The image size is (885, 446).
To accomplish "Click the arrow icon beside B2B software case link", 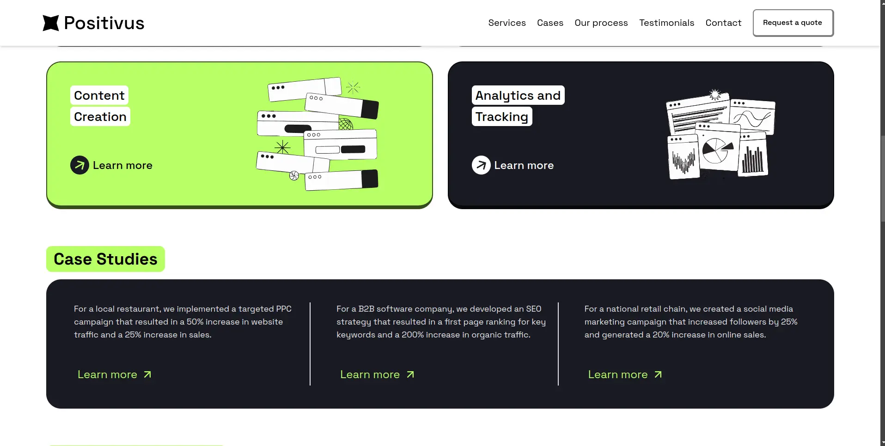I will coord(410,375).
